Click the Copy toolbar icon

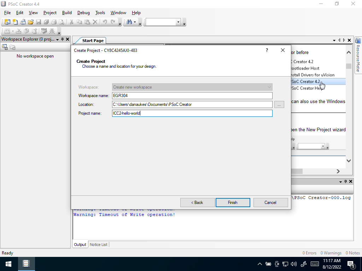point(79,22)
